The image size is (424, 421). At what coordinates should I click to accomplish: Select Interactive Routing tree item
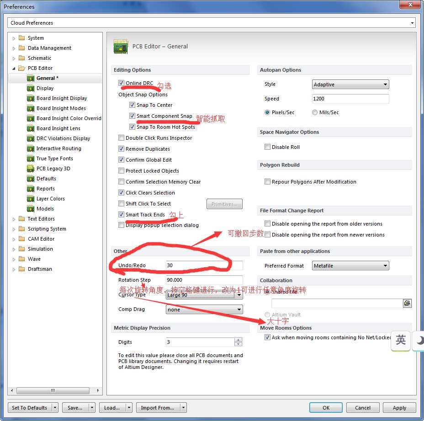(x=58, y=148)
